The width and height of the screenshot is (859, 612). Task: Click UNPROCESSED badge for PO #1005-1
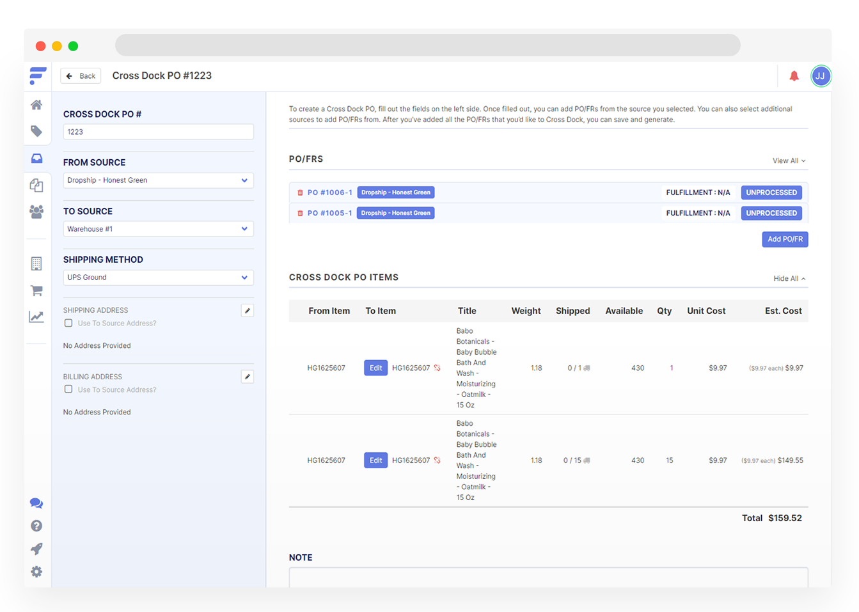[x=771, y=213]
